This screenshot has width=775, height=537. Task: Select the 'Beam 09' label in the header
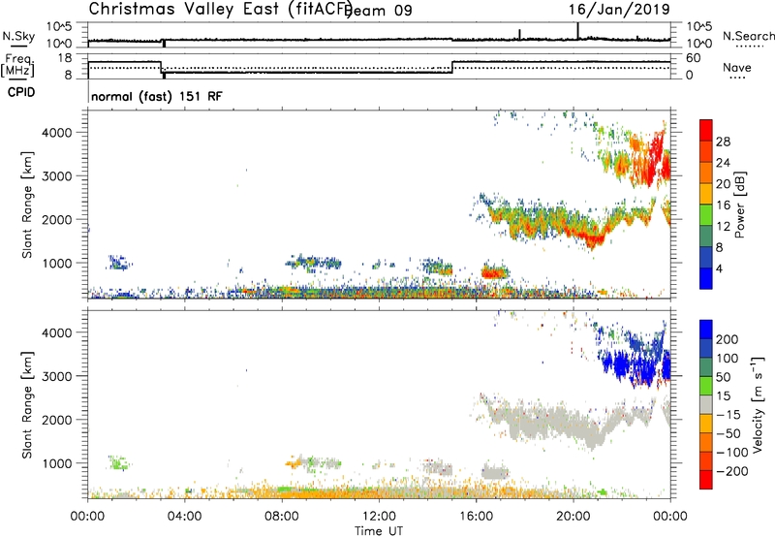[380, 11]
